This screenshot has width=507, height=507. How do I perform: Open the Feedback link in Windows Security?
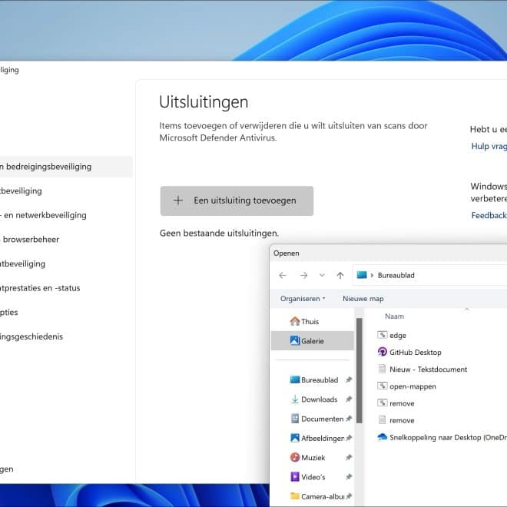489,215
